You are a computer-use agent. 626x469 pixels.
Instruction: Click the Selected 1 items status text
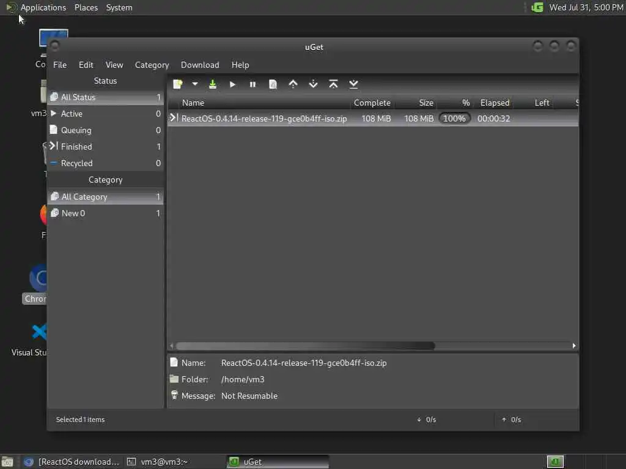80,420
